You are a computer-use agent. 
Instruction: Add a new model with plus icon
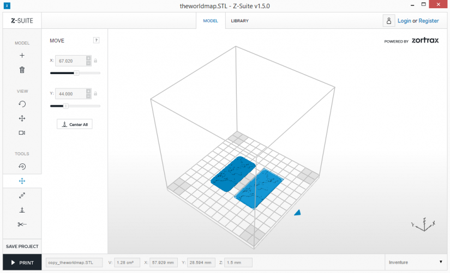pos(22,56)
